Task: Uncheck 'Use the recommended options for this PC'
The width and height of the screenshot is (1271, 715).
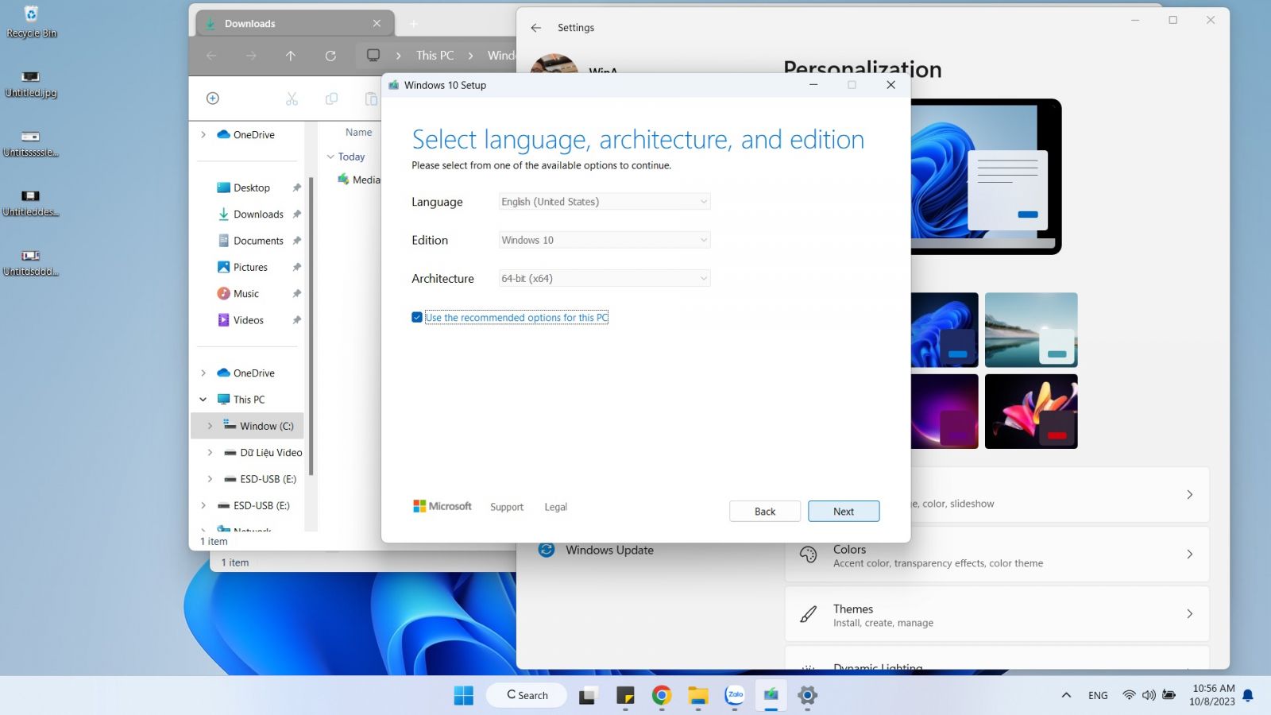Action: pos(416,317)
